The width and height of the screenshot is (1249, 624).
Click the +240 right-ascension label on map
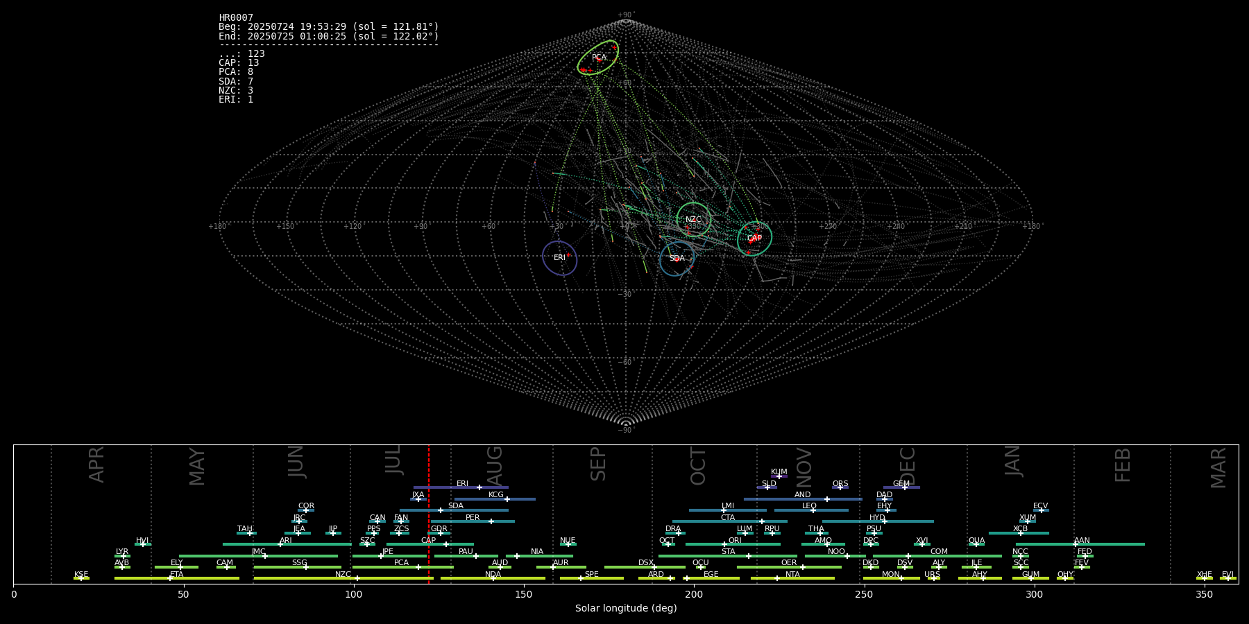pyautogui.click(x=895, y=227)
